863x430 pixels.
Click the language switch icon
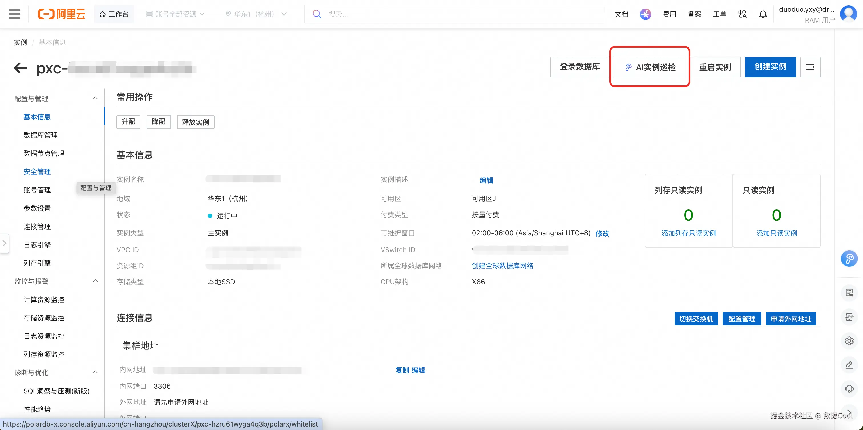pos(742,14)
